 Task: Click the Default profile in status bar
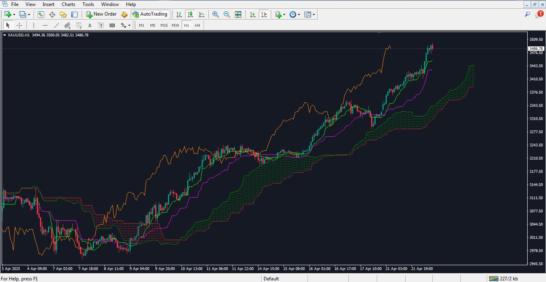pos(271,278)
